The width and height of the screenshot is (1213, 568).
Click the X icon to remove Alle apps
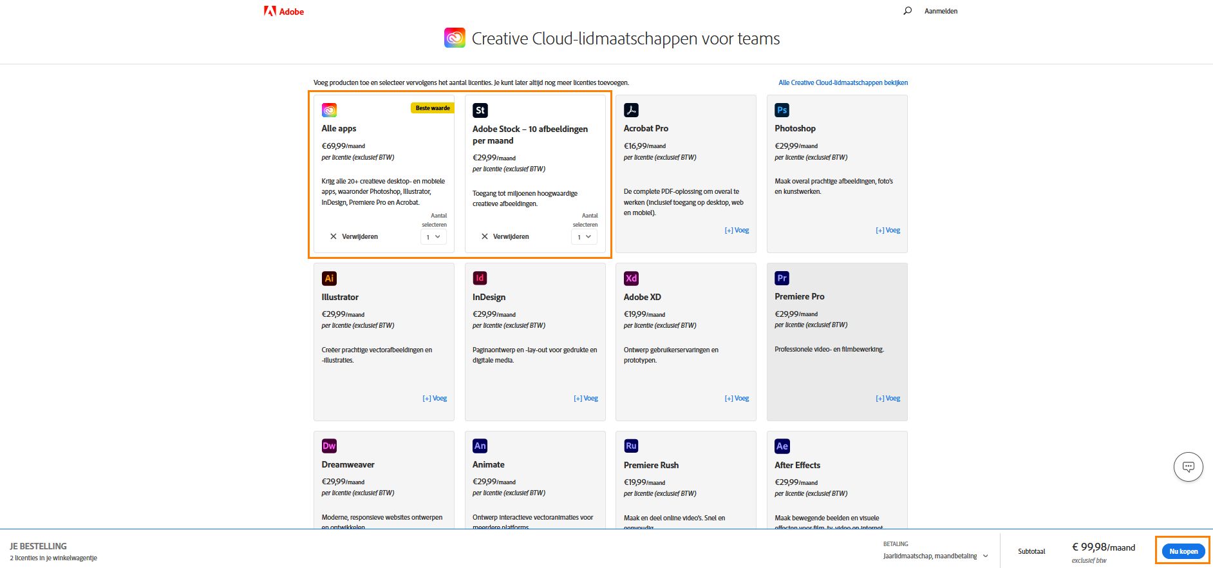[334, 236]
